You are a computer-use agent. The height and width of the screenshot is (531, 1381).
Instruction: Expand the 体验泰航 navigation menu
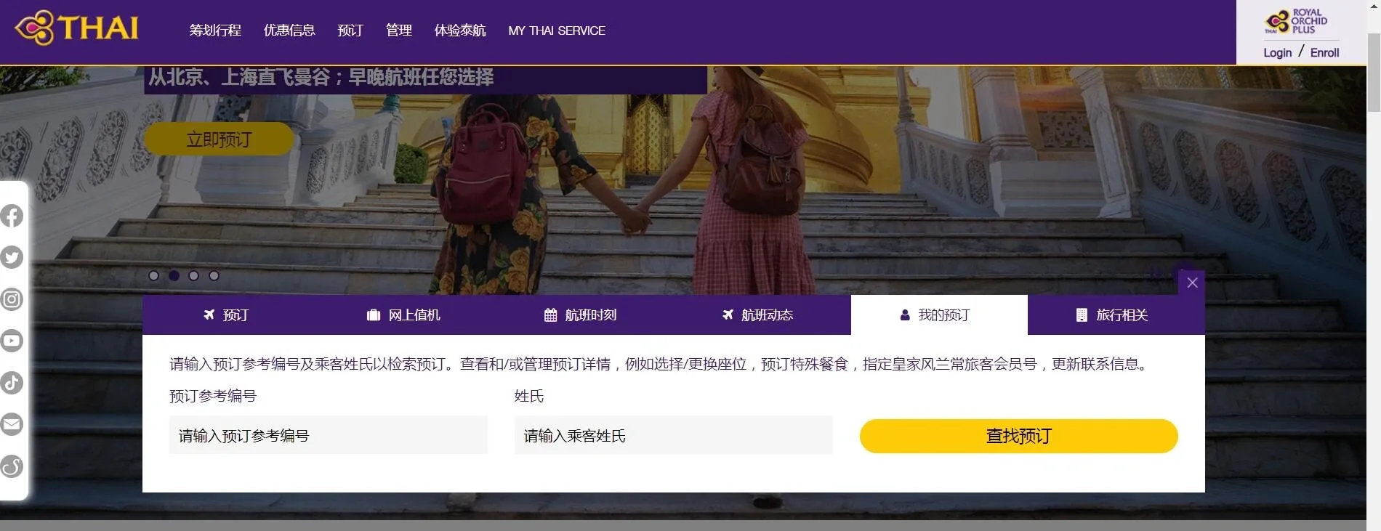[x=460, y=31]
